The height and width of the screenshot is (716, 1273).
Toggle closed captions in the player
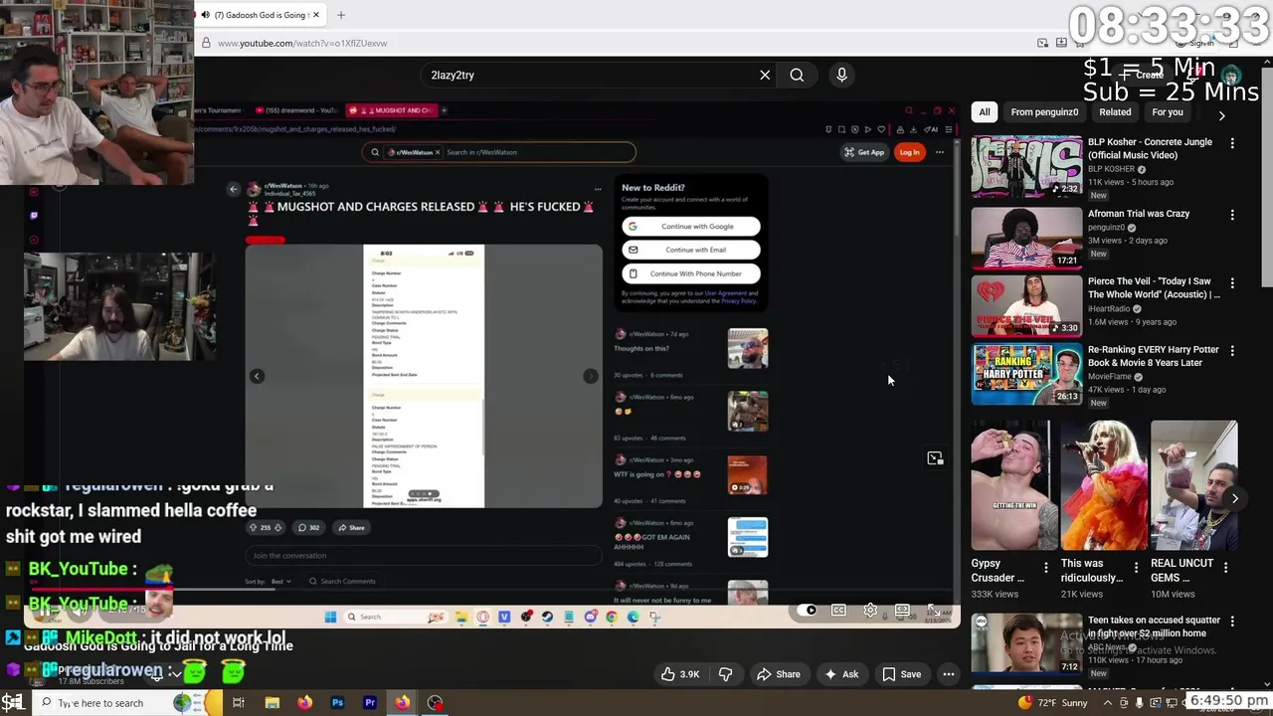point(838,610)
